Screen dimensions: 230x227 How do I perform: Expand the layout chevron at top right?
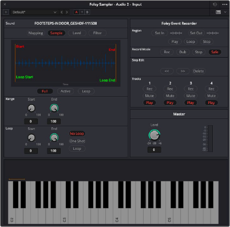click(225, 12)
